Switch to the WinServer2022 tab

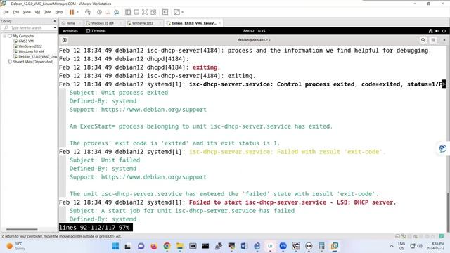[x=143, y=23]
